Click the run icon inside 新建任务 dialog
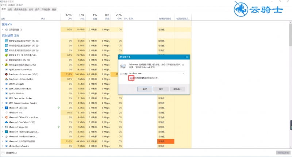 123,66
